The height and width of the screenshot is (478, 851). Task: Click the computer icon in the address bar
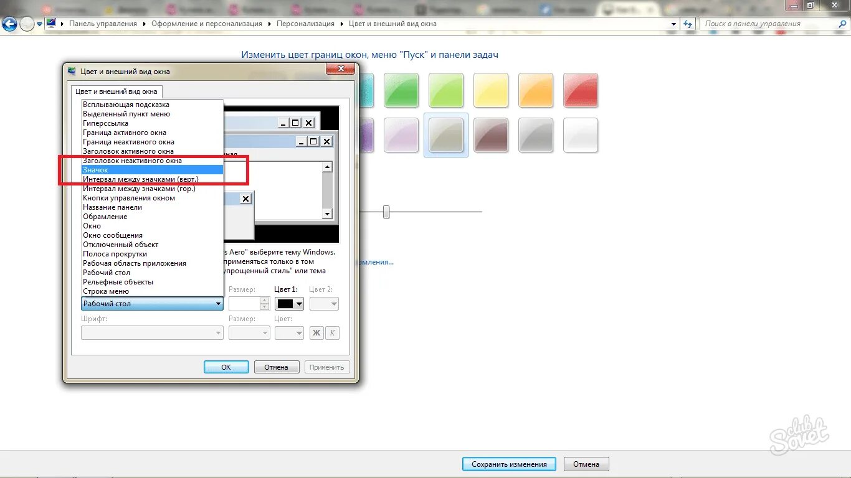pos(51,24)
